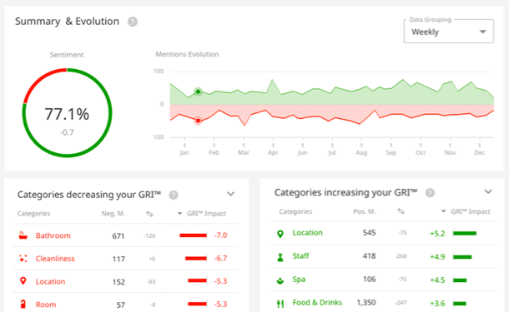The width and height of the screenshot is (509, 312).
Task: Open the Food & Drinks category link
Action: tap(317, 302)
